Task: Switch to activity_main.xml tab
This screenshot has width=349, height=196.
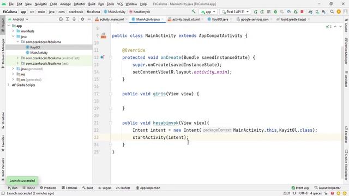Action: click(x=111, y=20)
